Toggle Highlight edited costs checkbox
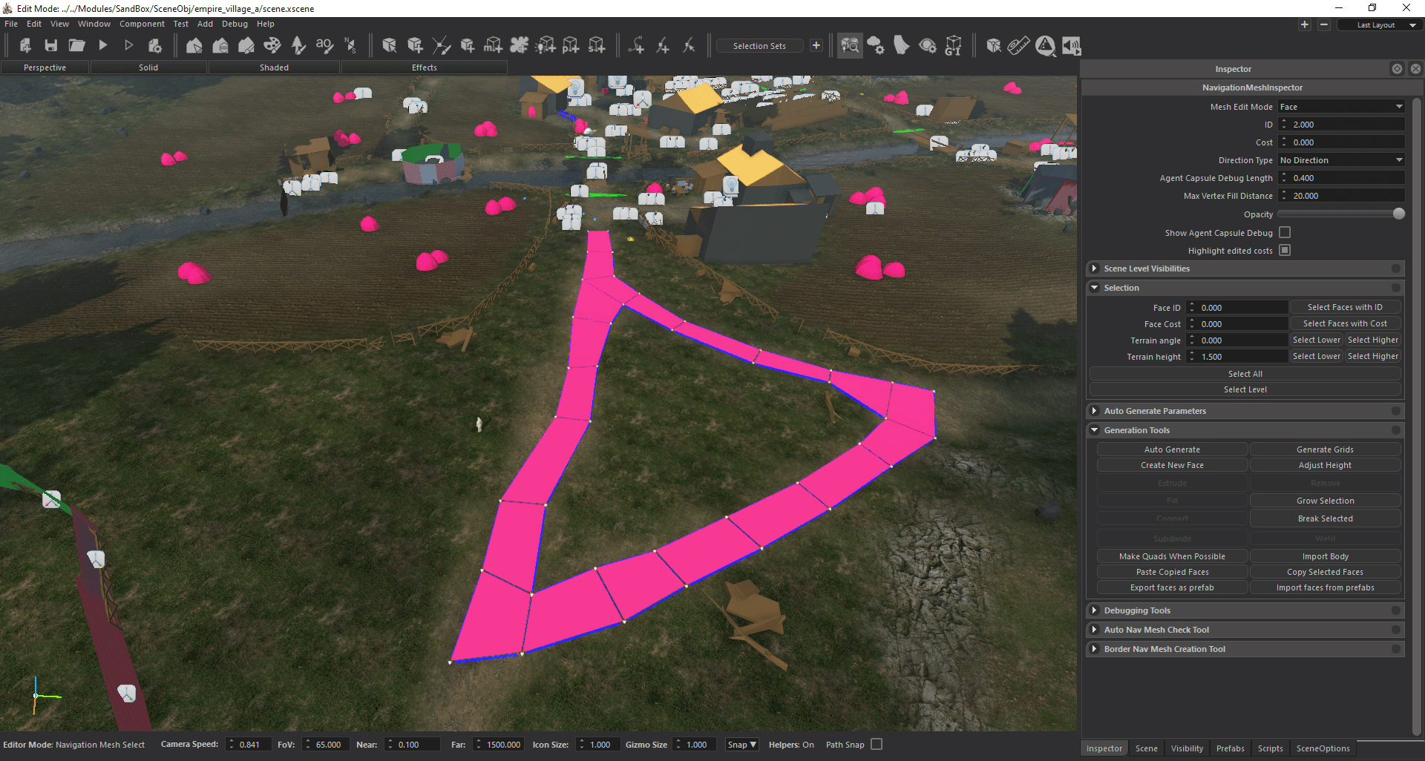Image resolution: width=1425 pixels, height=761 pixels. point(1285,251)
